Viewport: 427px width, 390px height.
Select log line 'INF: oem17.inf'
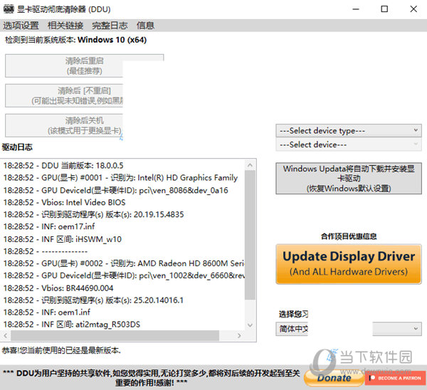tap(49, 226)
